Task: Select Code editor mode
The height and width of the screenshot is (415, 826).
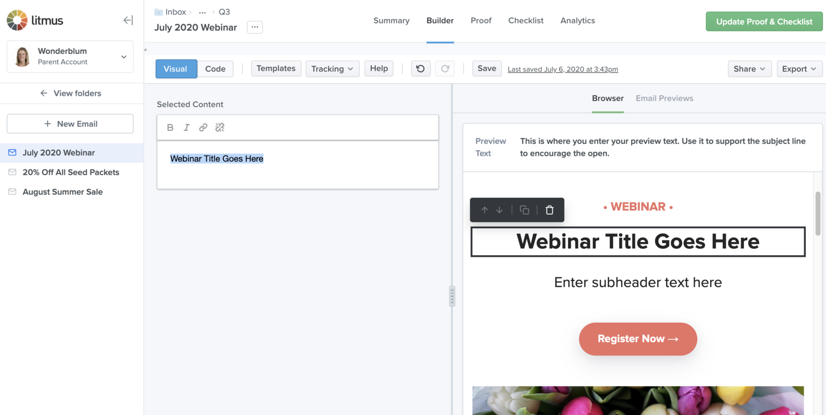Action: [215, 69]
